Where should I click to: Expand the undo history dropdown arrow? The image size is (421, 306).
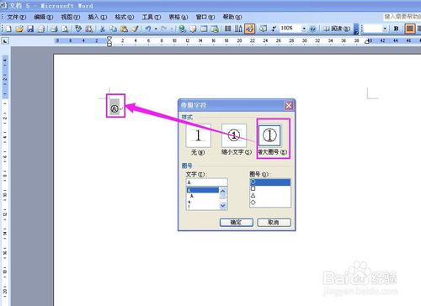(x=156, y=29)
